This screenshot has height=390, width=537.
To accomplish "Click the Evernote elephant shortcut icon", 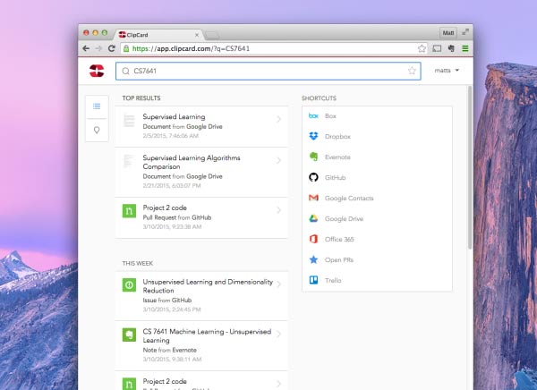I will 313,157.
